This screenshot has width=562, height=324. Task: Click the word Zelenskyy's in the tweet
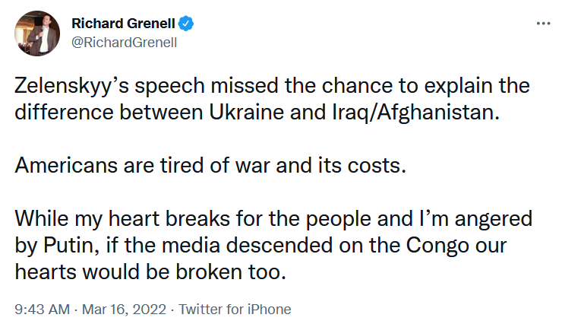pos(71,87)
